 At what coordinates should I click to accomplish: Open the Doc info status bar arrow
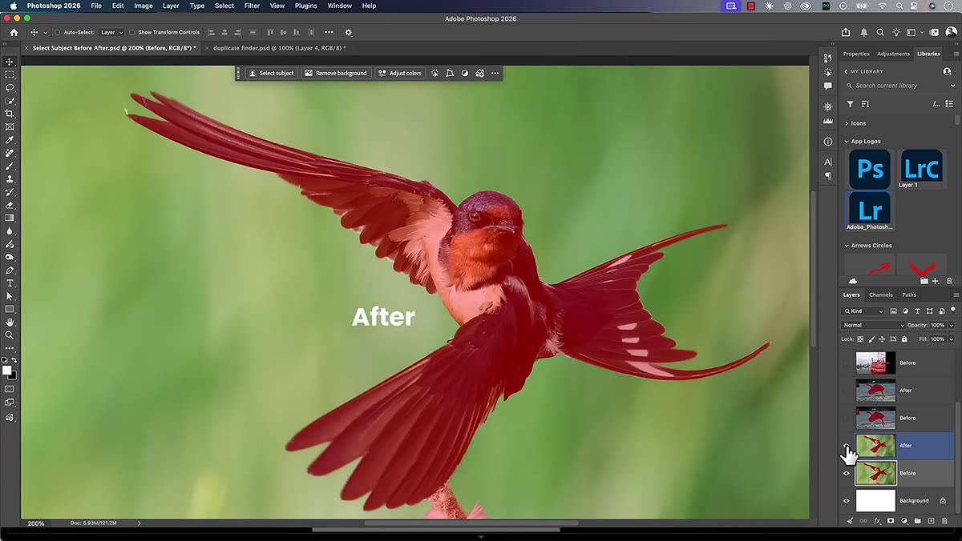tap(139, 523)
